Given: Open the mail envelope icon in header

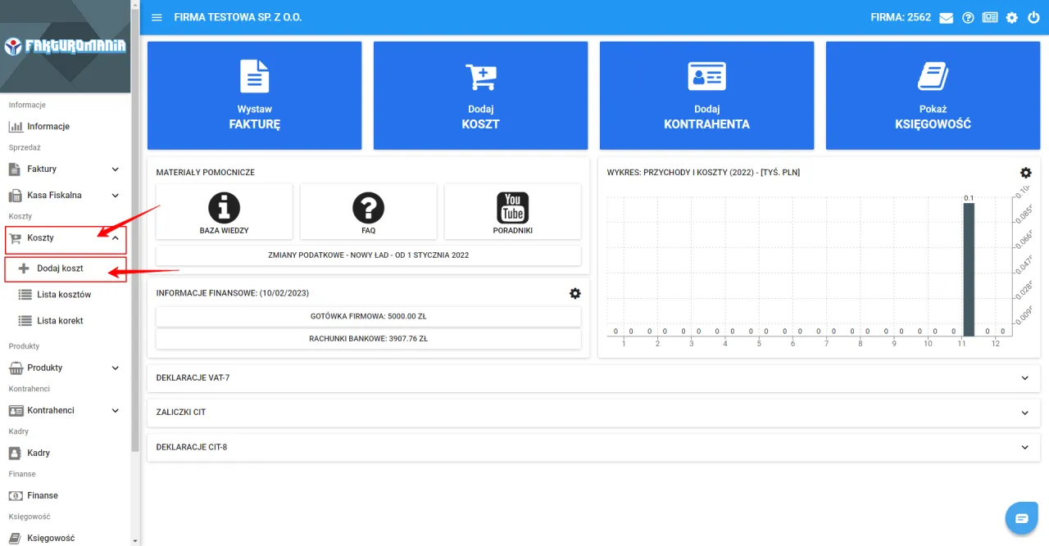Looking at the screenshot, I should click(x=946, y=18).
